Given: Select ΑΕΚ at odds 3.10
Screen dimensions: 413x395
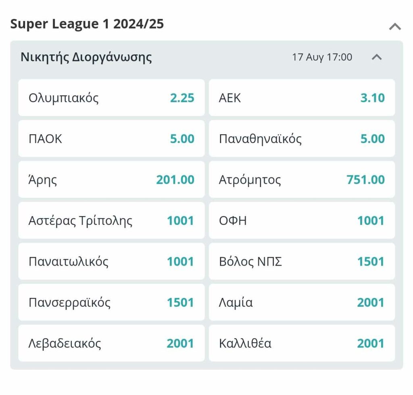Looking at the screenshot, I should (x=302, y=98).
